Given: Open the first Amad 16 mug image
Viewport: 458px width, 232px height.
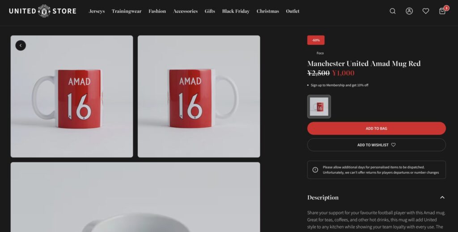Looking at the screenshot, I should [72, 96].
